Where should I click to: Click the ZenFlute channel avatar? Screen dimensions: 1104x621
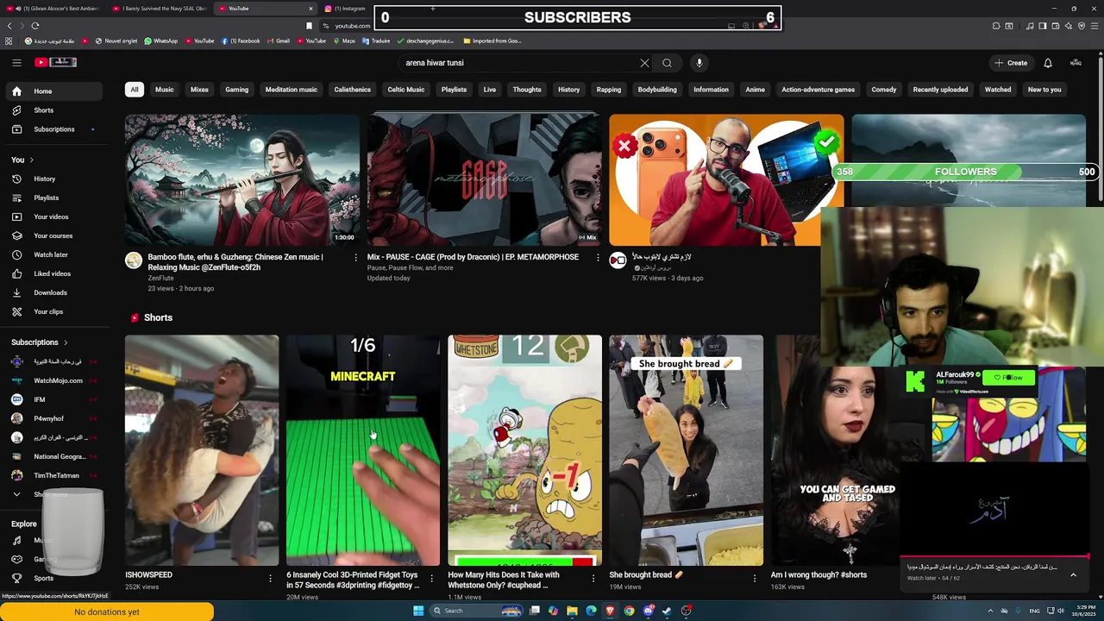pos(134,260)
